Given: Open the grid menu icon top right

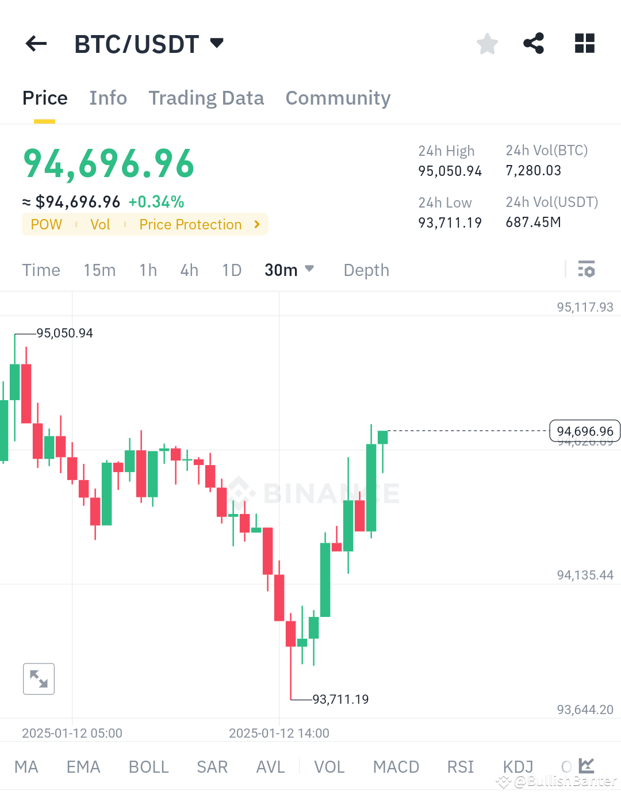Looking at the screenshot, I should [584, 43].
